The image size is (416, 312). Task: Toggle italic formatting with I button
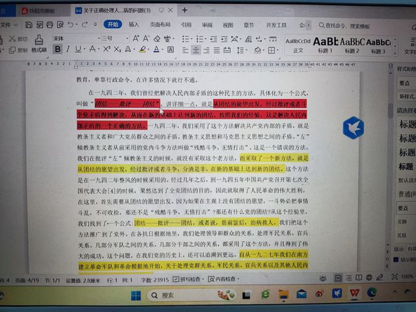68,50
